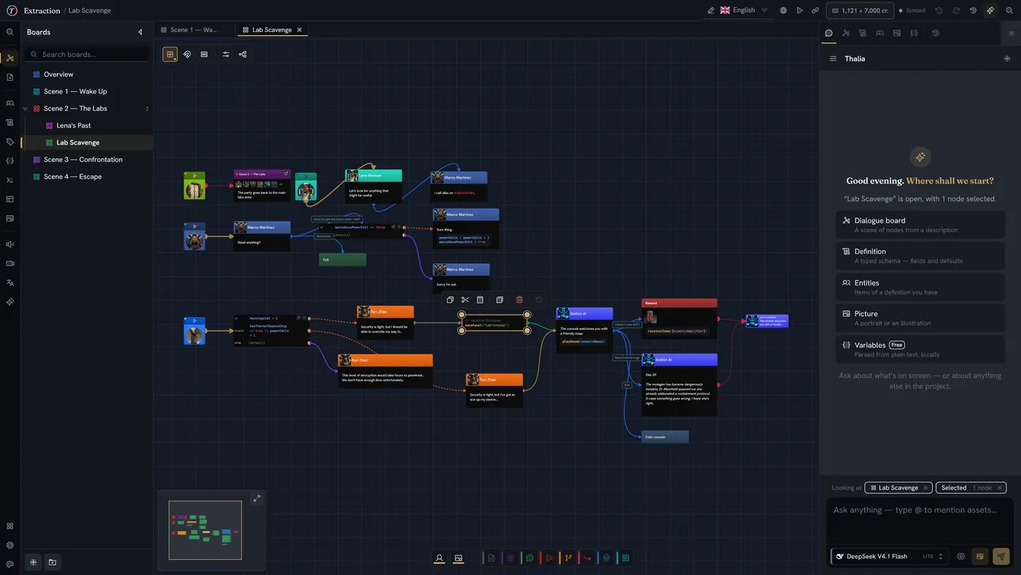This screenshot has width=1021, height=575.
Task: Collapse the Scene 2 — The Labs tree
Action: pyautogui.click(x=26, y=109)
